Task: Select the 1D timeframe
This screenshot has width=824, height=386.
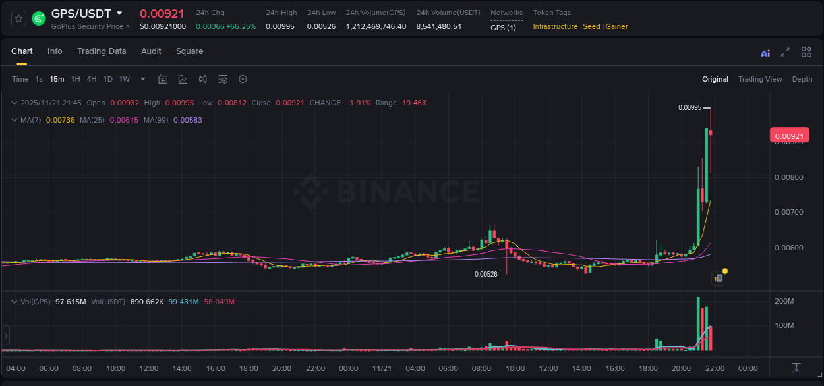Action: click(x=107, y=79)
